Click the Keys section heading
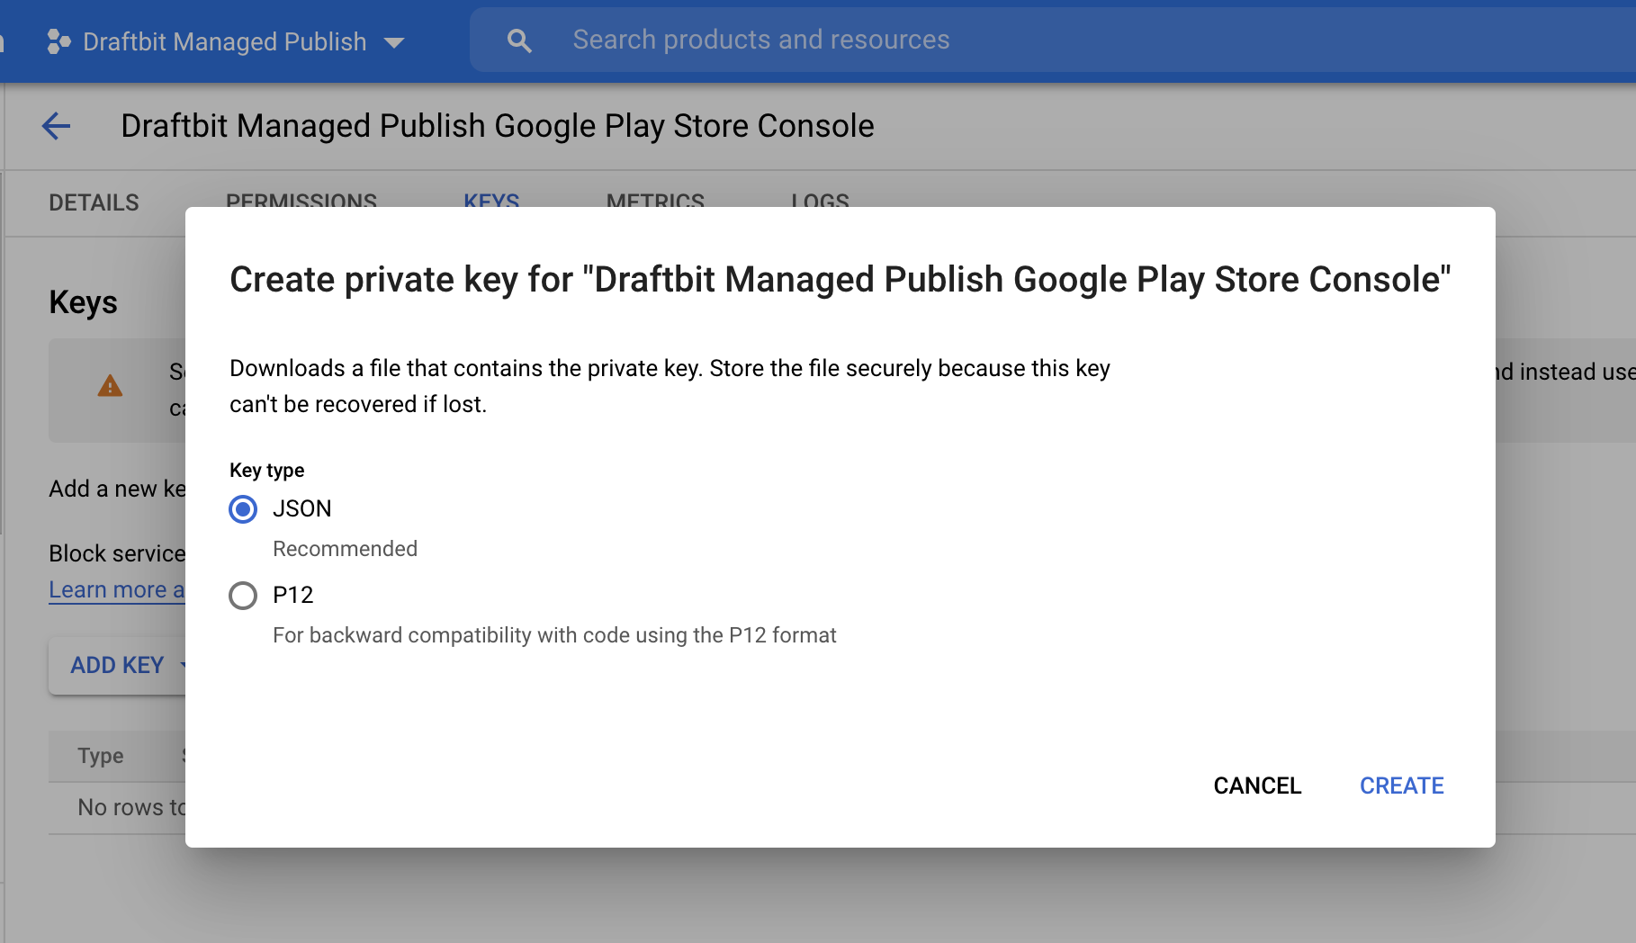1636x943 pixels. click(x=83, y=302)
